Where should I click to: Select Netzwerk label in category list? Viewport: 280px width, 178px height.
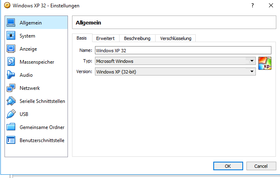30,88
